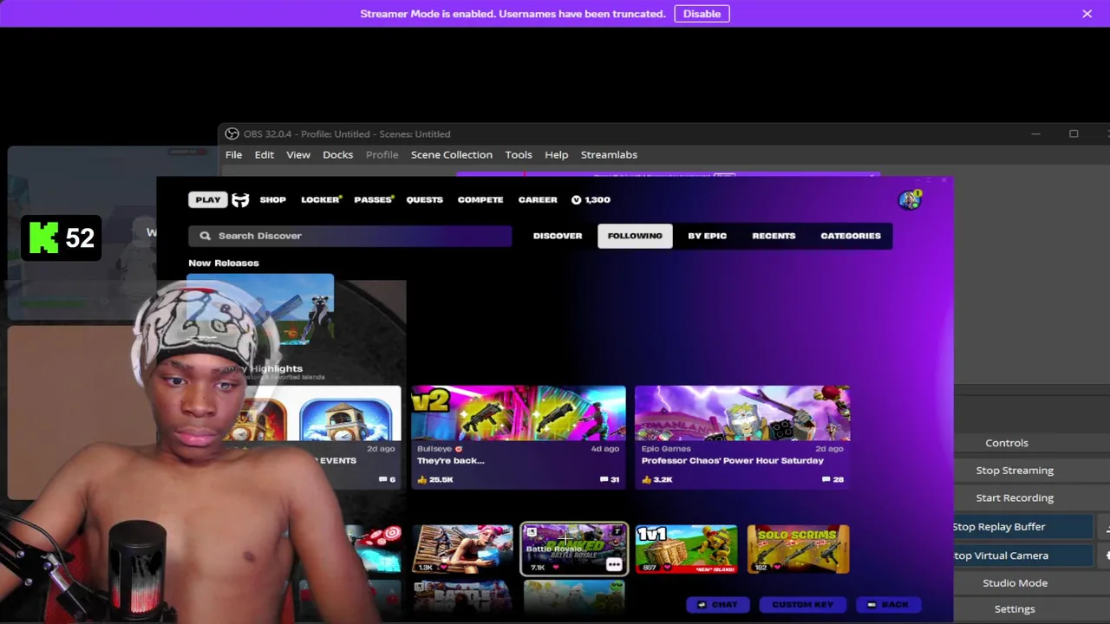The width and height of the screenshot is (1110, 624).
Task: Click Stop Streaming in OBS Controls
Action: coord(1015,471)
